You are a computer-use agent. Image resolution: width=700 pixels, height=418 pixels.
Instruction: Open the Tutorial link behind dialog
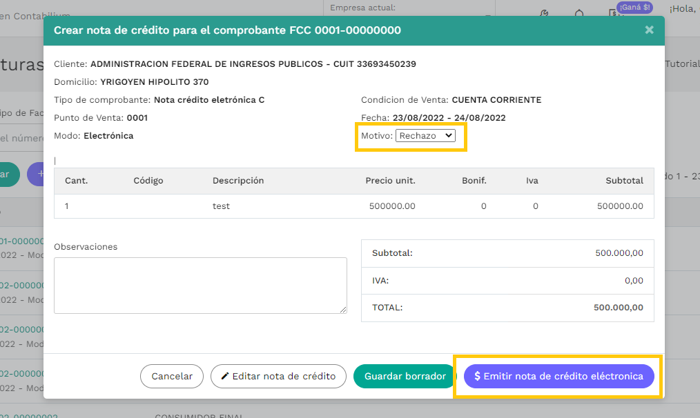[x=682, y=63]
